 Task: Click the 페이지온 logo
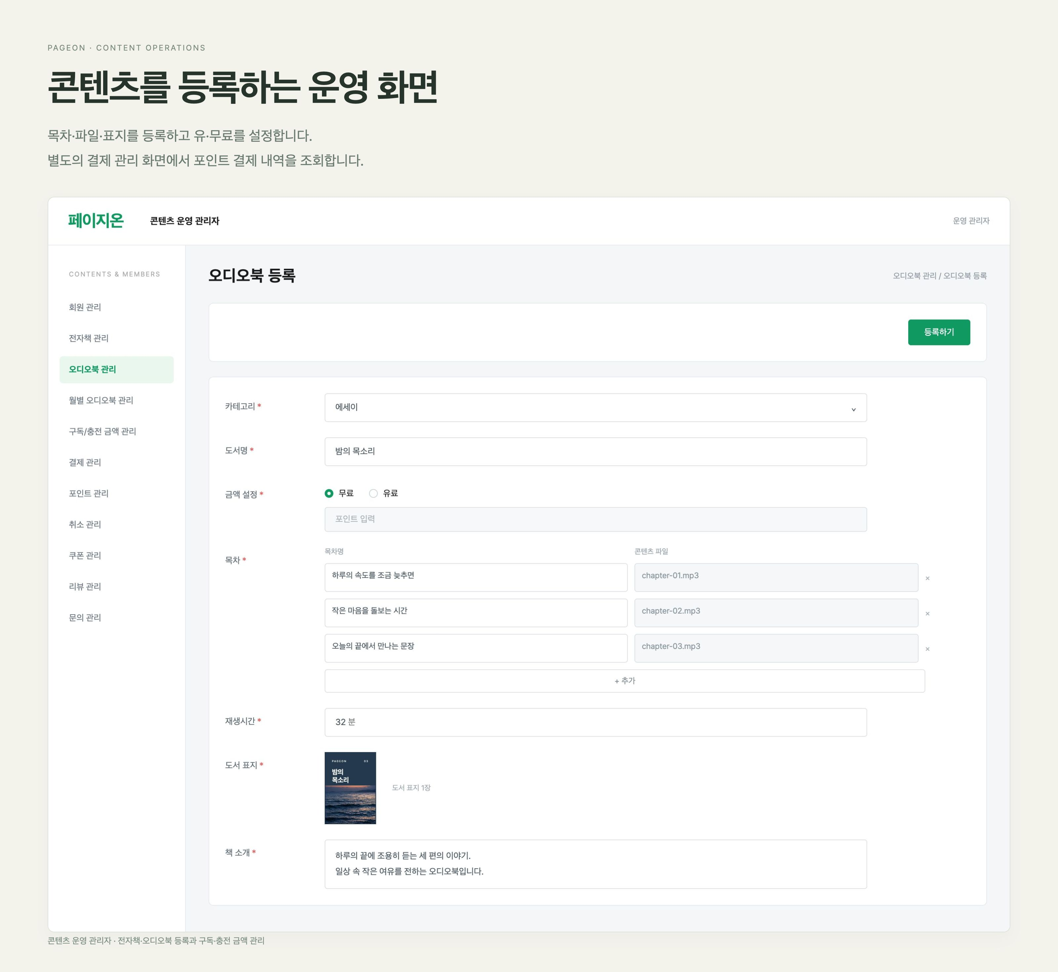tap(96, 221)
